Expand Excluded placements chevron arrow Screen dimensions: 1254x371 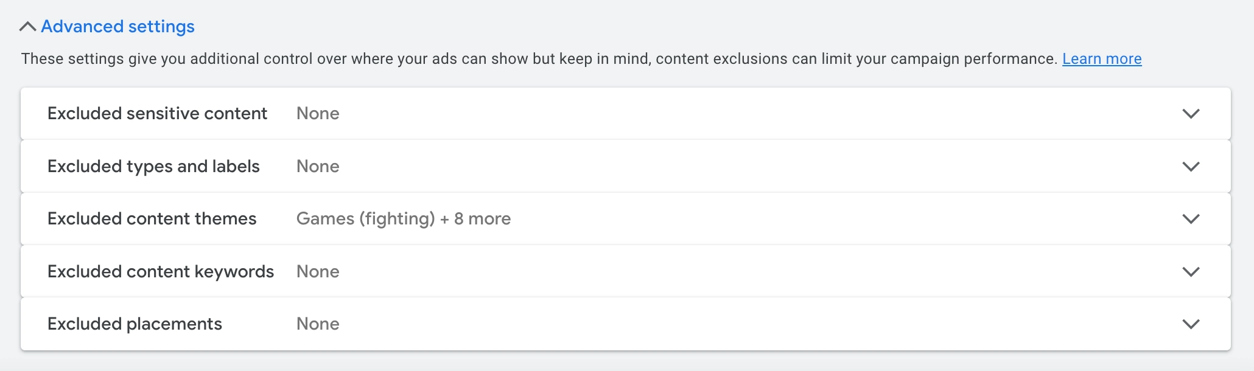pos(1190,324)
